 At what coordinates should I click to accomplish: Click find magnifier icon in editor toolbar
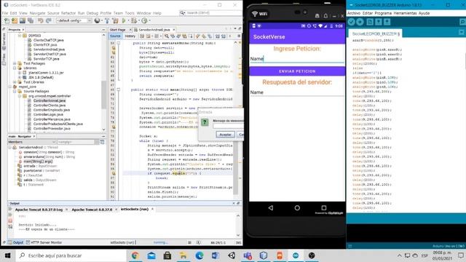pyautogui.click(x=167, y=36)
